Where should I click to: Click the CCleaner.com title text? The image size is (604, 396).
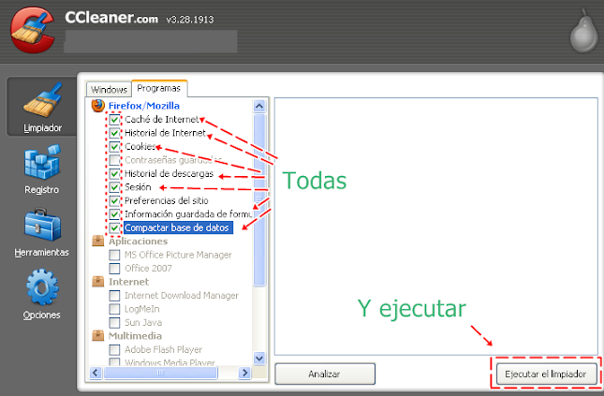tap(111, 18)
